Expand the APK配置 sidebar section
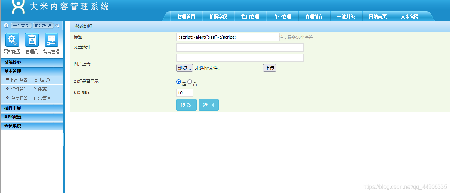Screen dimensions: 450x193 [x=32, y=117]
